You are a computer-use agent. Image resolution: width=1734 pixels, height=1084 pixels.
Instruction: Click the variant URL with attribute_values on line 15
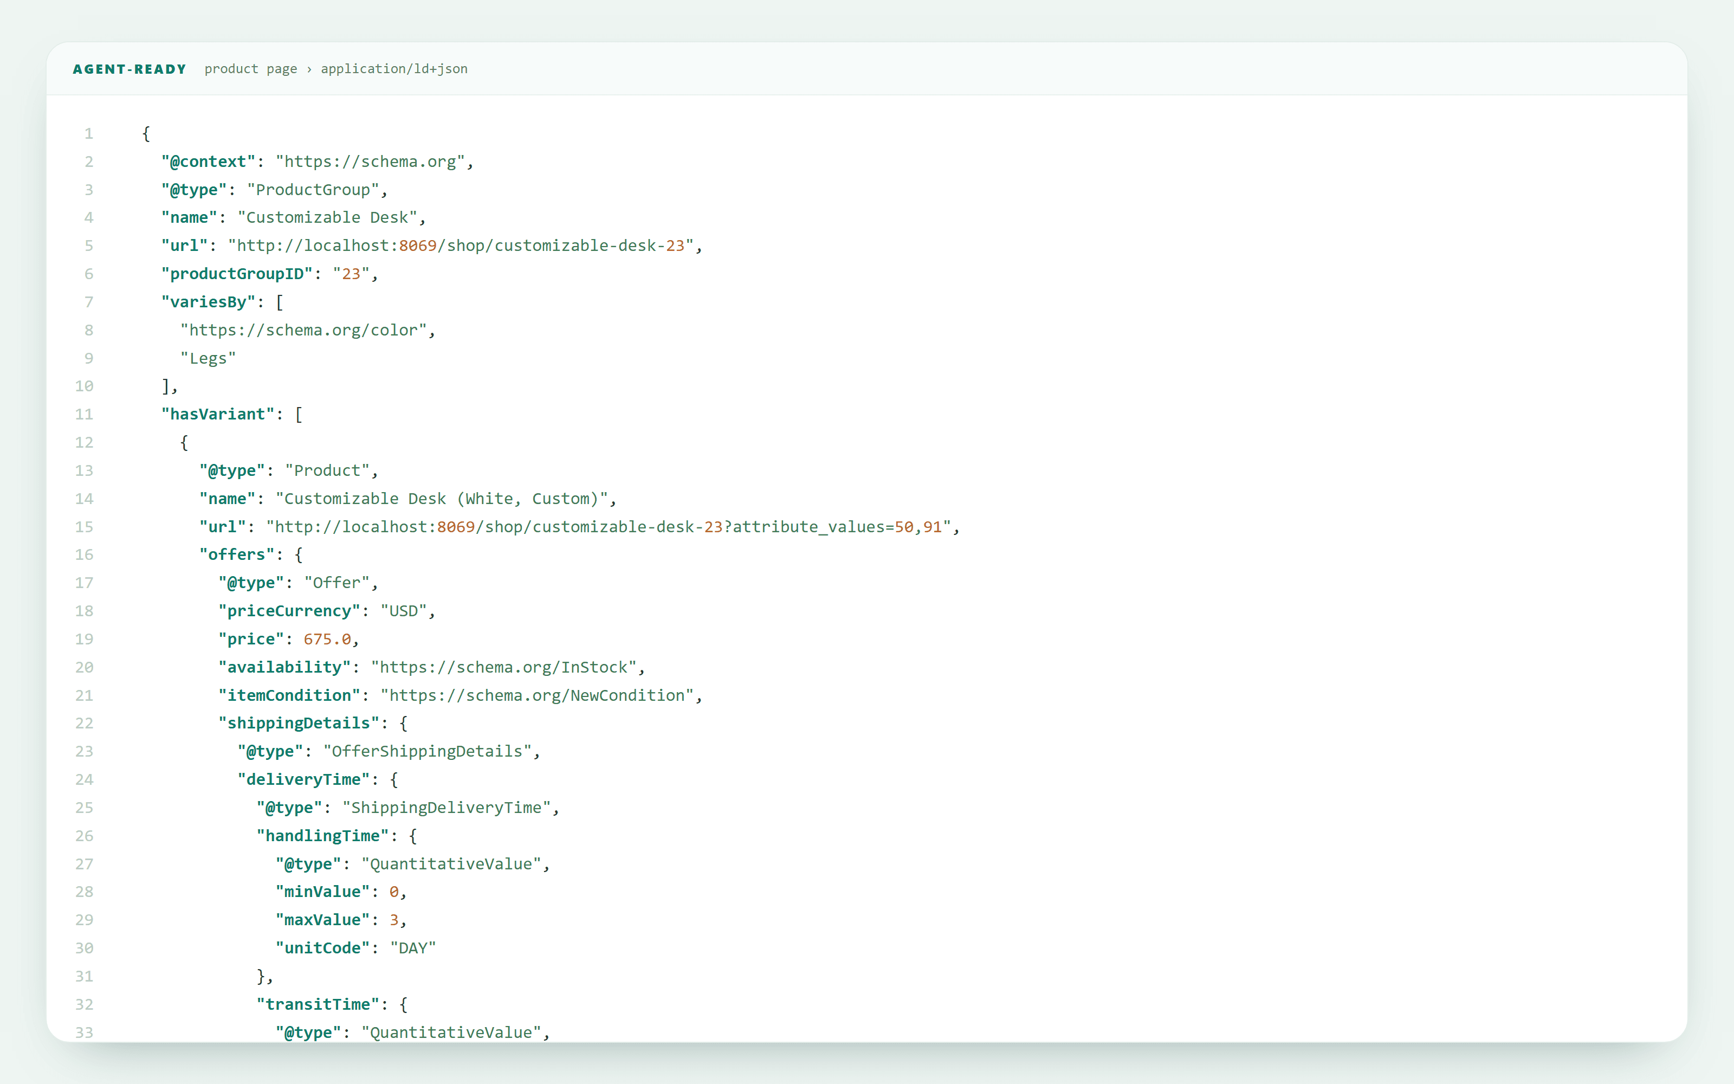609,526
